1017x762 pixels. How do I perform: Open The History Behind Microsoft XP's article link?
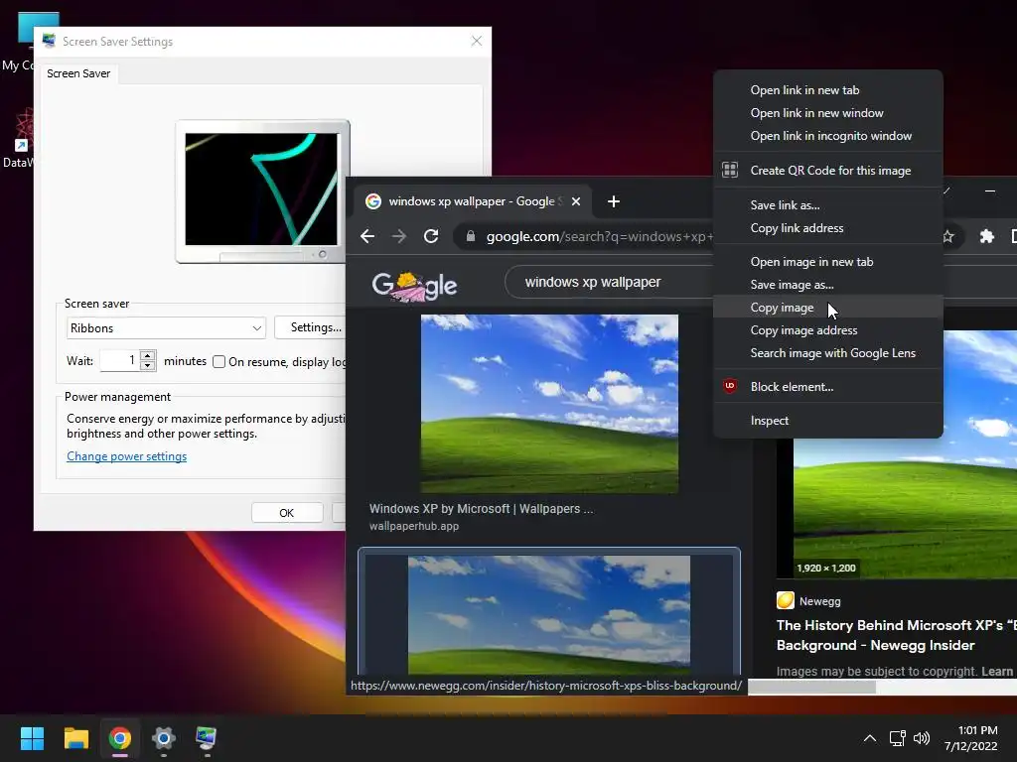897,635
